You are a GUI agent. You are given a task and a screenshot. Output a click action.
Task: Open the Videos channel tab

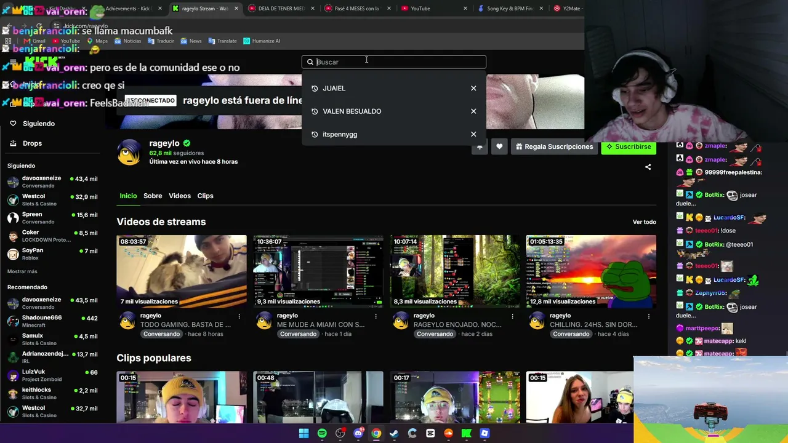click(x=180, y=196)
